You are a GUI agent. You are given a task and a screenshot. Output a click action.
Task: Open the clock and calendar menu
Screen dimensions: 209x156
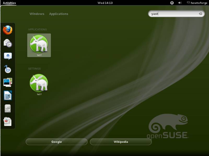pos(105,3)
